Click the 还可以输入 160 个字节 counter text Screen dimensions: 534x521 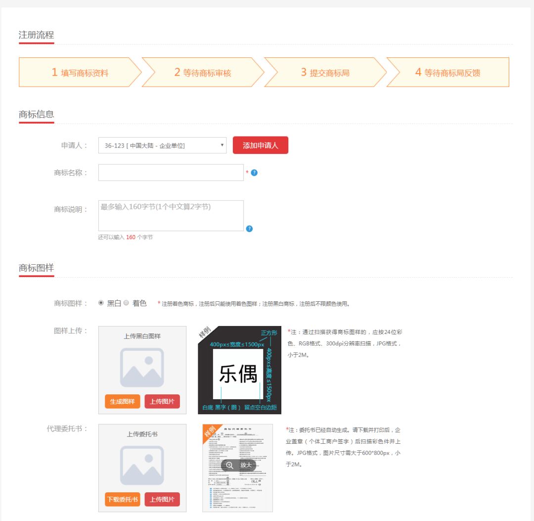(x=125, y=237)
